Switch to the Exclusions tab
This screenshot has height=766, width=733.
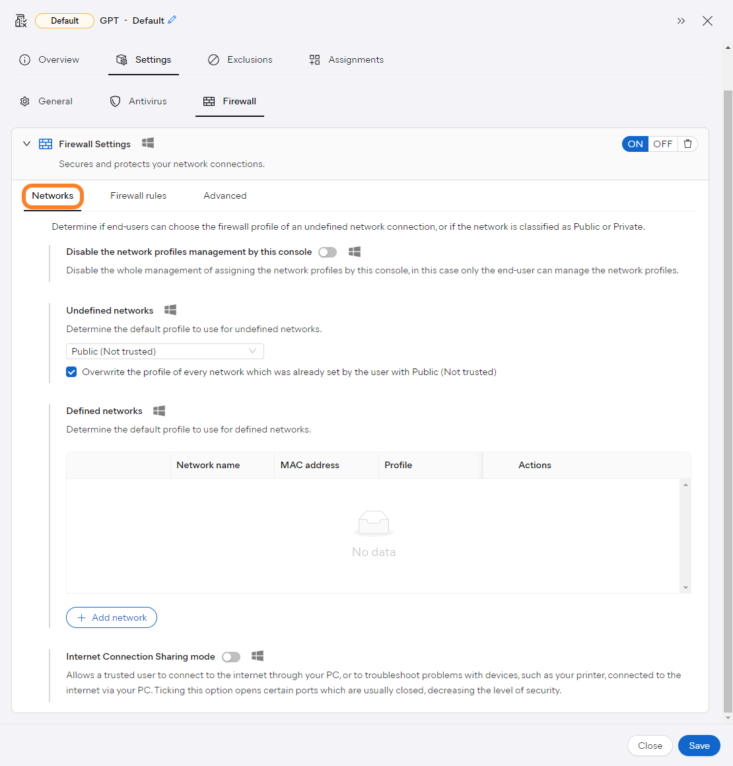point(249,59)
